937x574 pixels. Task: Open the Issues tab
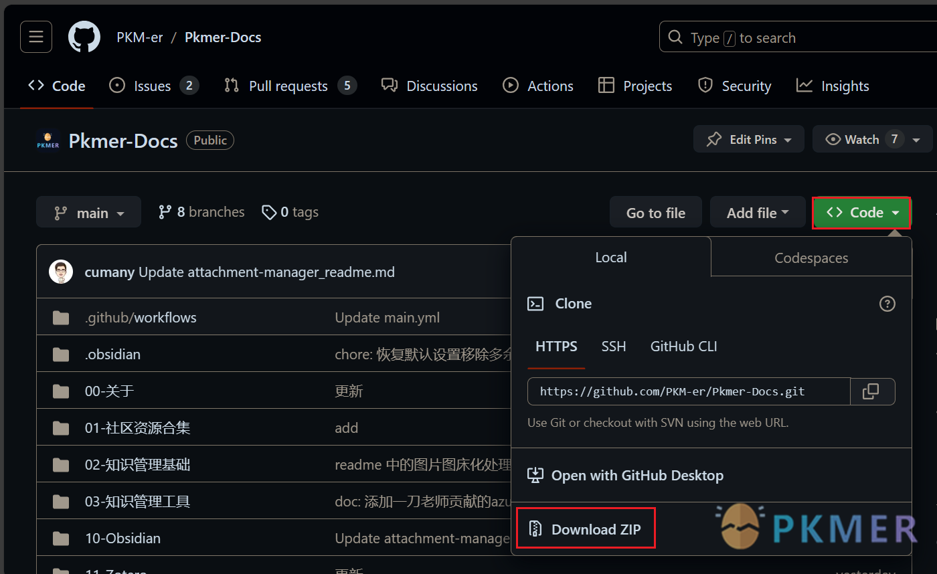point(154,86)
